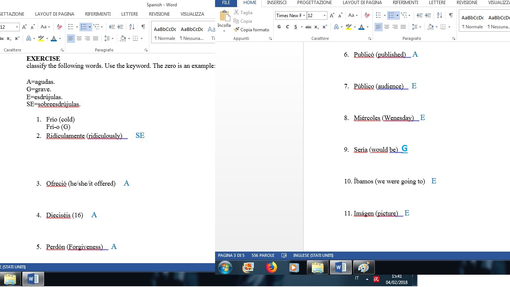Align text left in front Word window
510x287 pixels.
379,27
